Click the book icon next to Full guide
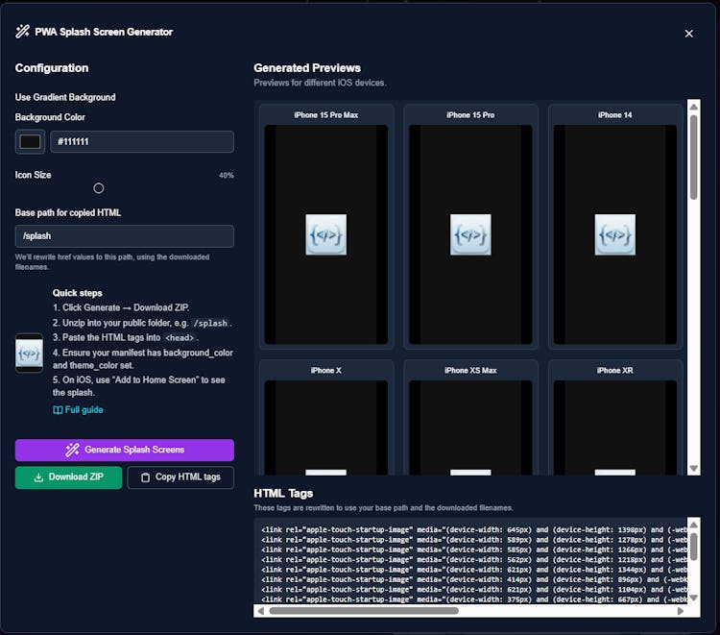The image size is (720, 635). click(x=58, y=410)
